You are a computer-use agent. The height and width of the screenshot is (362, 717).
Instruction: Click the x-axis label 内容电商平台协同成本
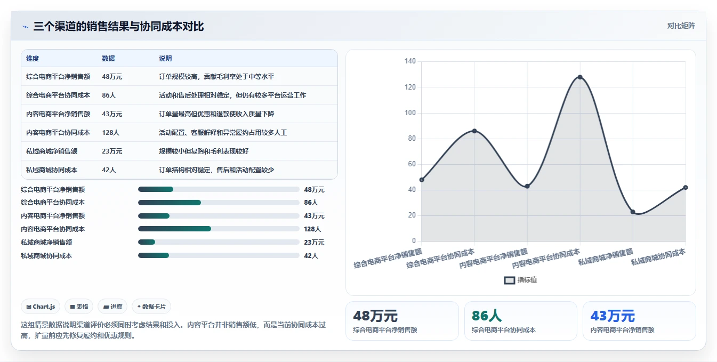click(546, 258)
